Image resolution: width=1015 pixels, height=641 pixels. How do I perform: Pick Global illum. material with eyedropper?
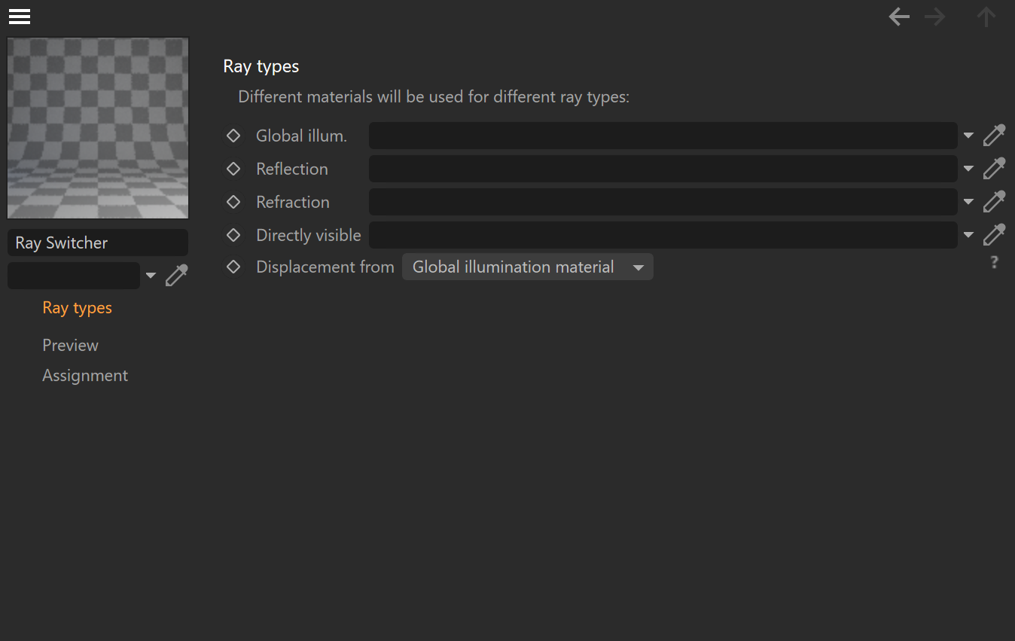pos(994,136)
